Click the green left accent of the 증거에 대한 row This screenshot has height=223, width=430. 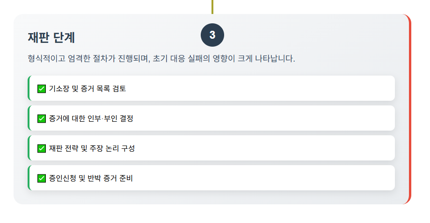click(29, 118)
